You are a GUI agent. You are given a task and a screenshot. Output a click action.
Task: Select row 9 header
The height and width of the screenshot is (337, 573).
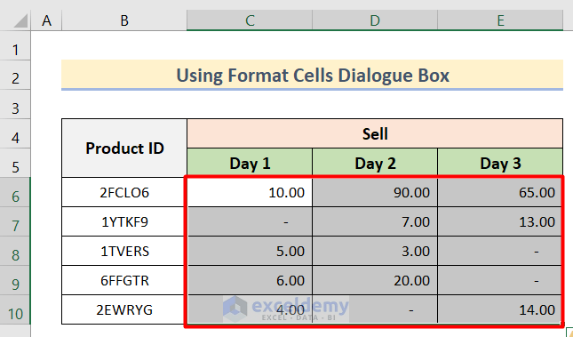(15, 280)
